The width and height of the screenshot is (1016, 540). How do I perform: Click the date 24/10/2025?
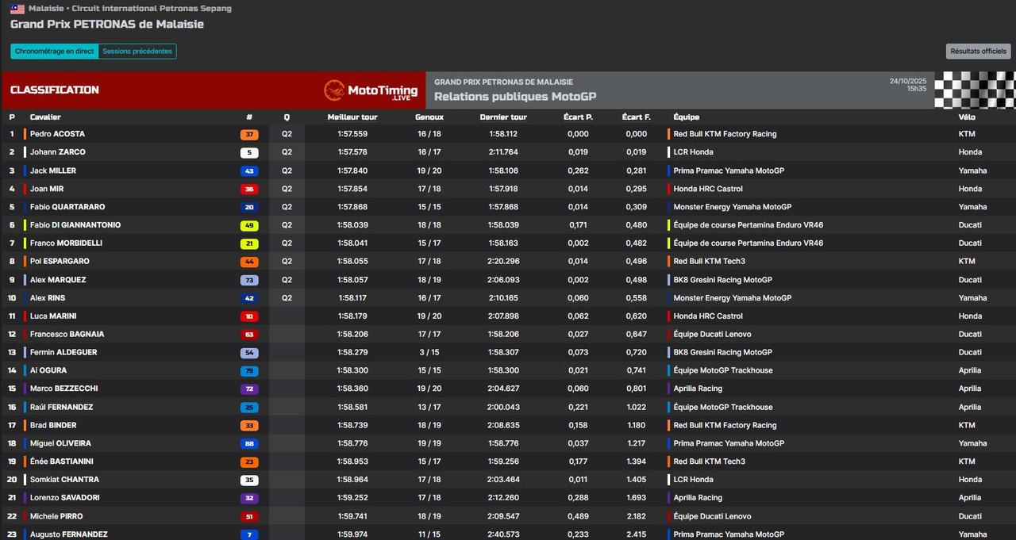pos(908,81)
